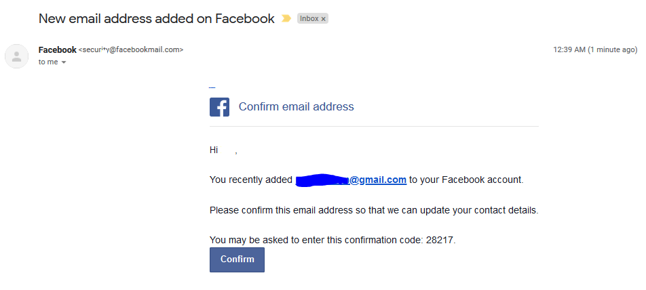Viewport: 646px width, 290px height.
Task: Open the partially hidden gmail.com address link
Action: (351, 180)
